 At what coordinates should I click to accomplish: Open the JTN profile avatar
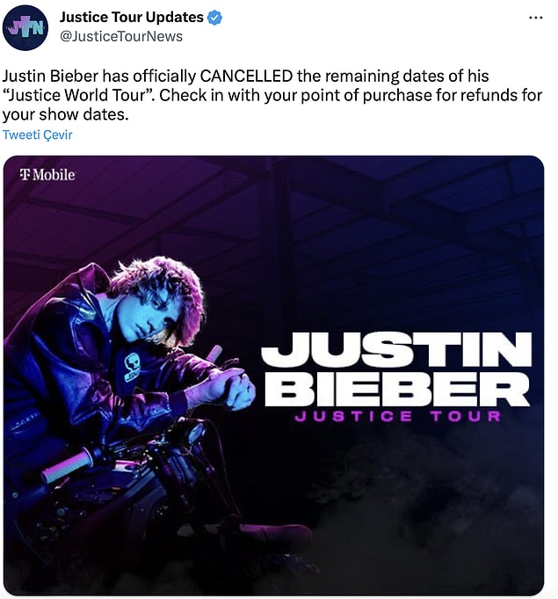(25, 27)
